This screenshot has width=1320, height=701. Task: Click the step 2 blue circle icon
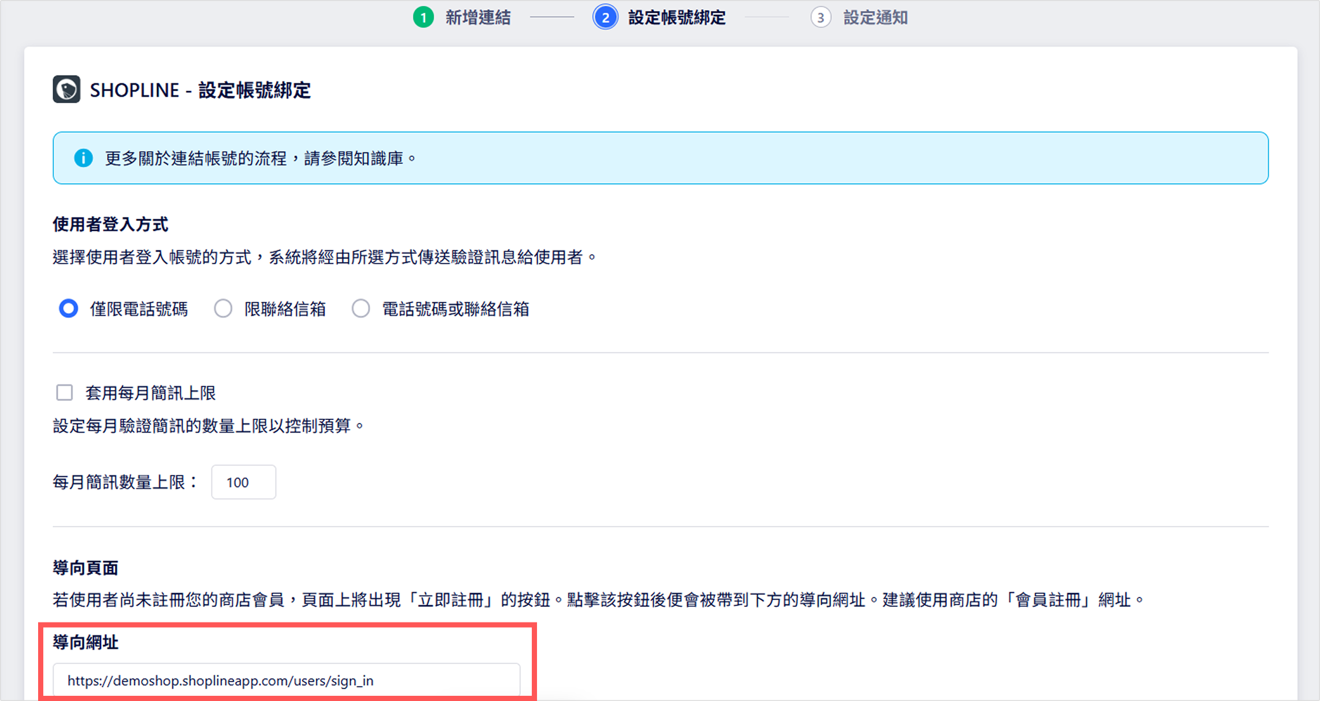(x=605, y=18)
